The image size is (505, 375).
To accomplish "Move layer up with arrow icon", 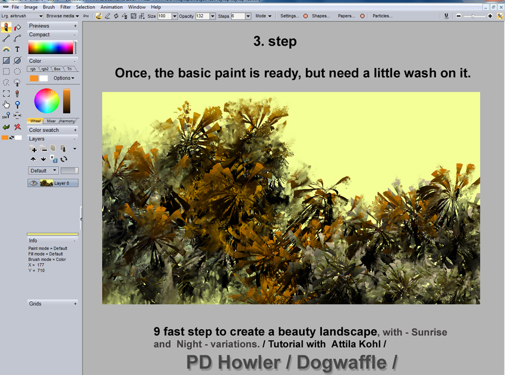I will (33, 159).
